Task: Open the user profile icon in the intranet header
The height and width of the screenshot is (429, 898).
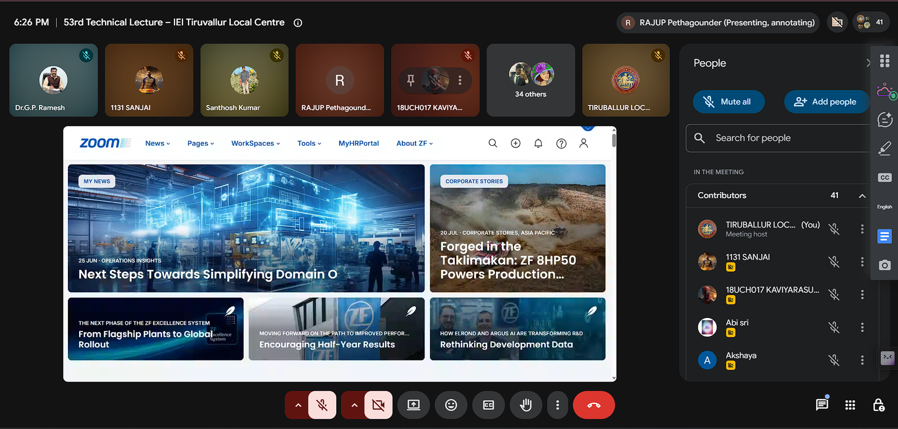Action: 584,144
